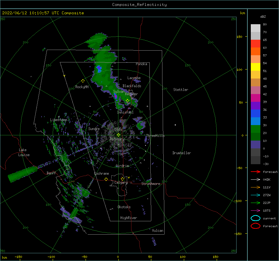
Task: Click the Banff town label
Action: tap(51, 173)
